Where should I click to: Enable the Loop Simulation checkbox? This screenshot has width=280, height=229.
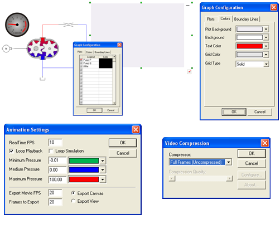click(51, 151)
